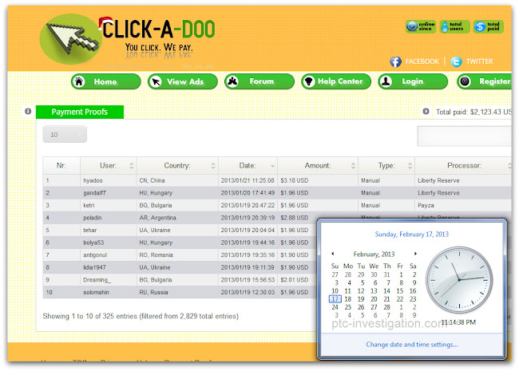
Task: Click the February, 2013 month title
Action: pos(374,255)
